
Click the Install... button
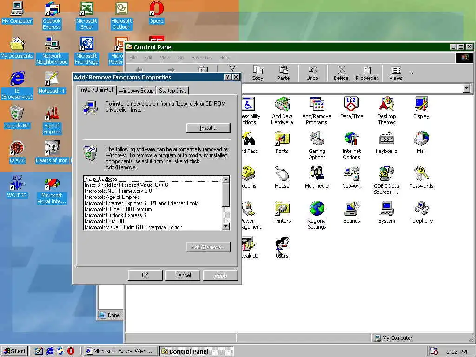click(208, 128)
